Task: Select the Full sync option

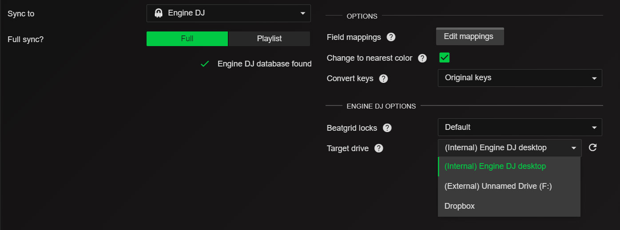Action: pyautogui.click(x=187, y=39)
